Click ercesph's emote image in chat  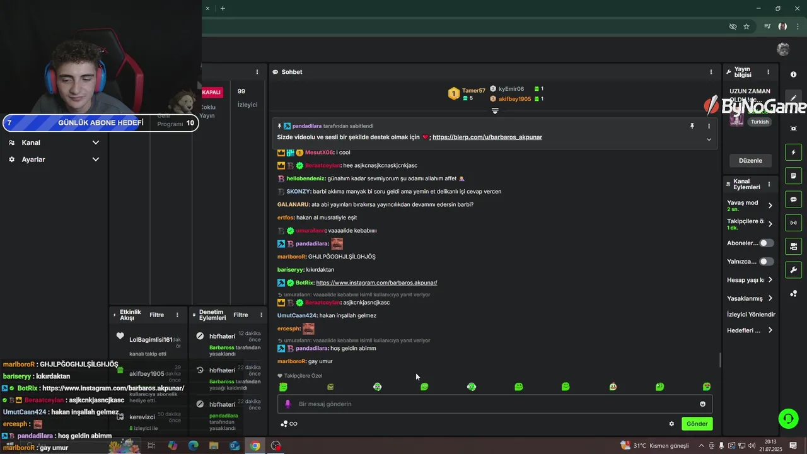308,329
